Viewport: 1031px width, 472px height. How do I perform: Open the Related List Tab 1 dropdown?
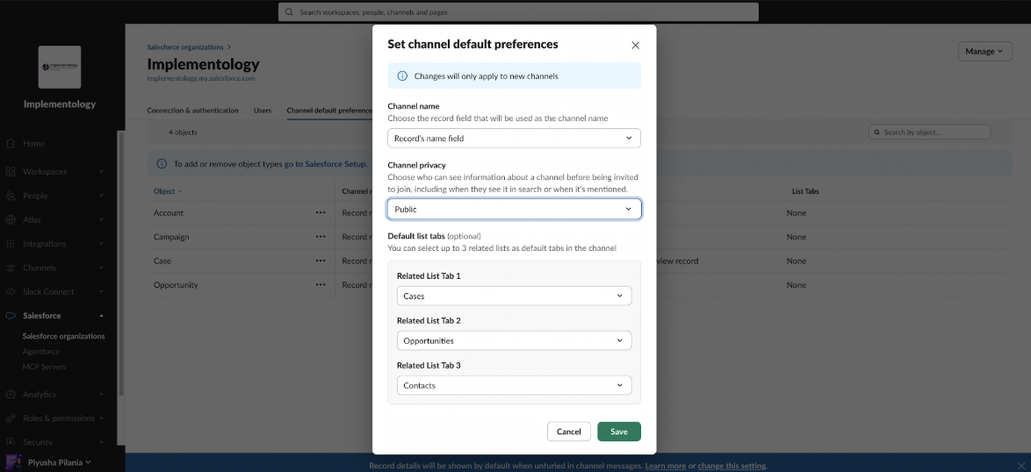click(515, 296)
